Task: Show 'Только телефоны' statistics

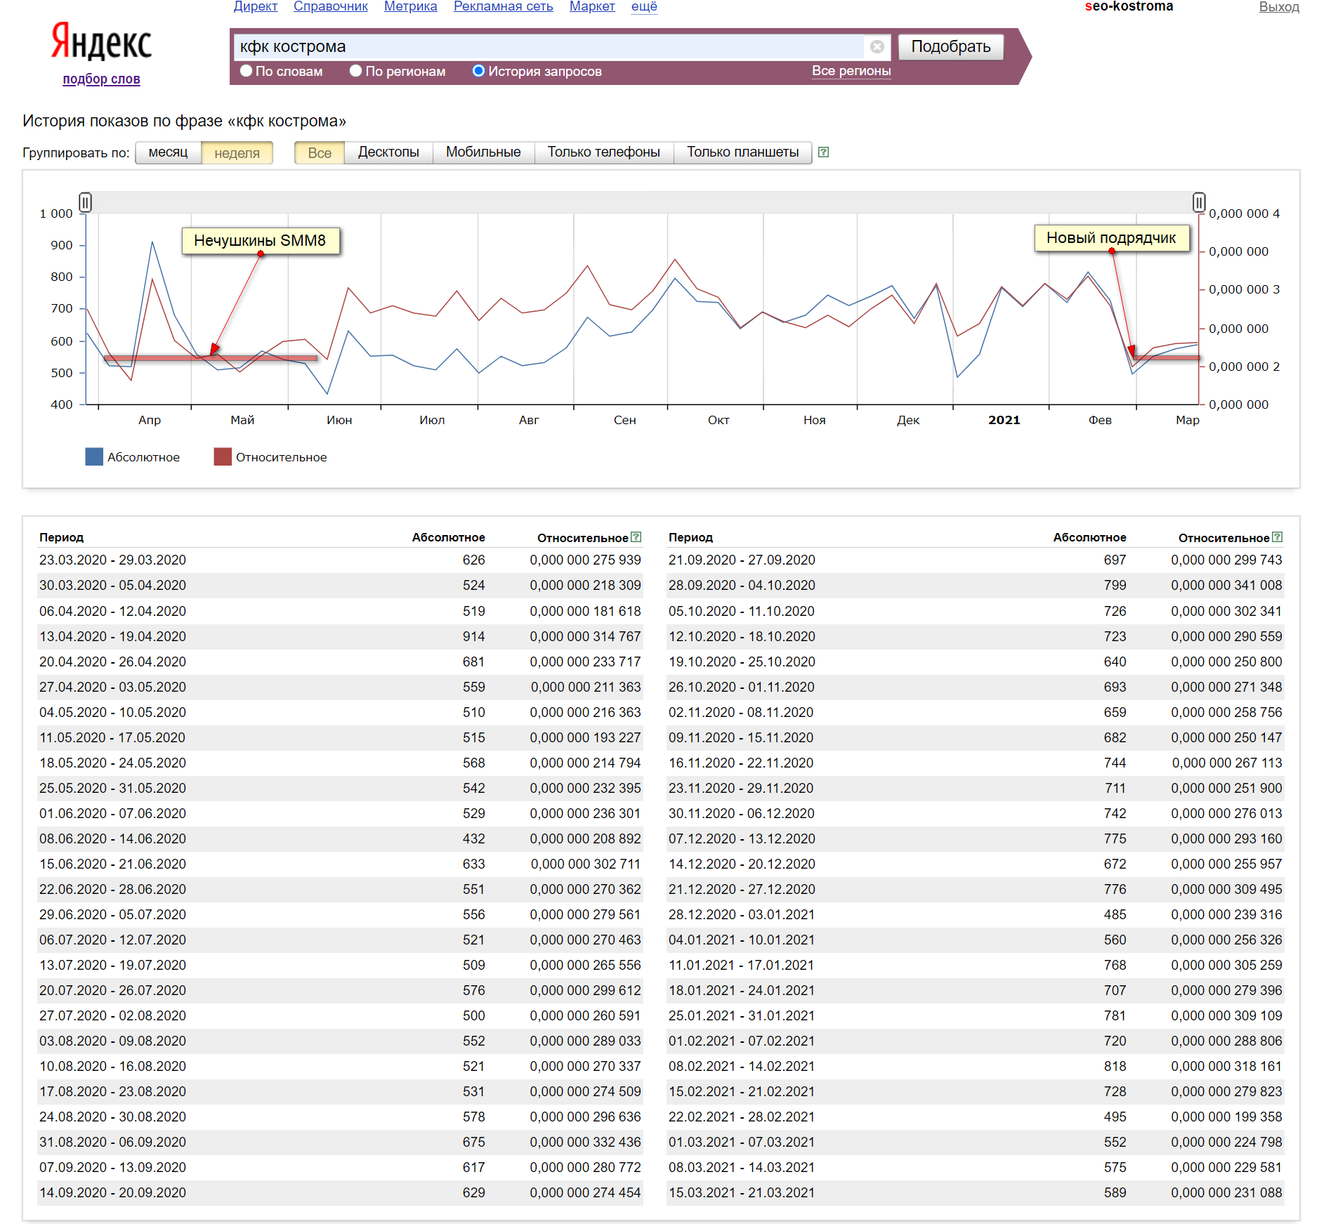Action: pos(603,152)
